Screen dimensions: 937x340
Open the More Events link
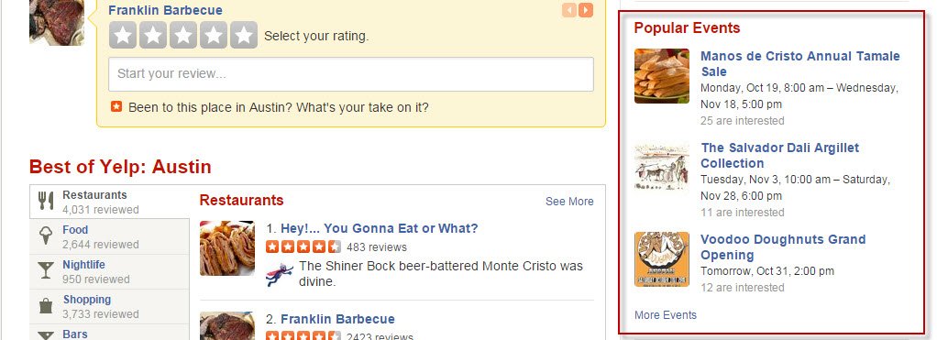[666, 315]
